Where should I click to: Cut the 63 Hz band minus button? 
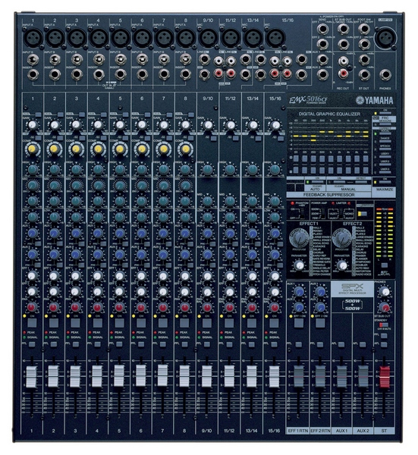click(x=296, y=170)
